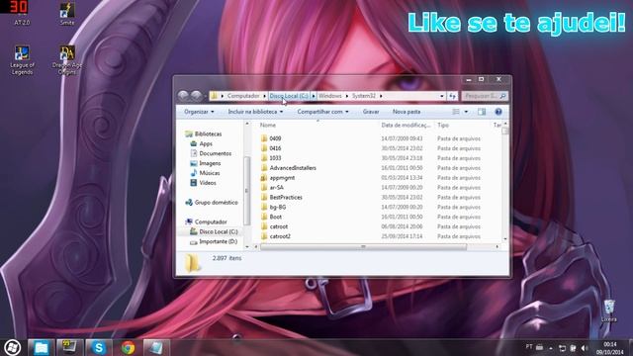Click the folder icon of AdvancedInstallers
Viewport: 633px width, 356px height.
tap(264, 168)
